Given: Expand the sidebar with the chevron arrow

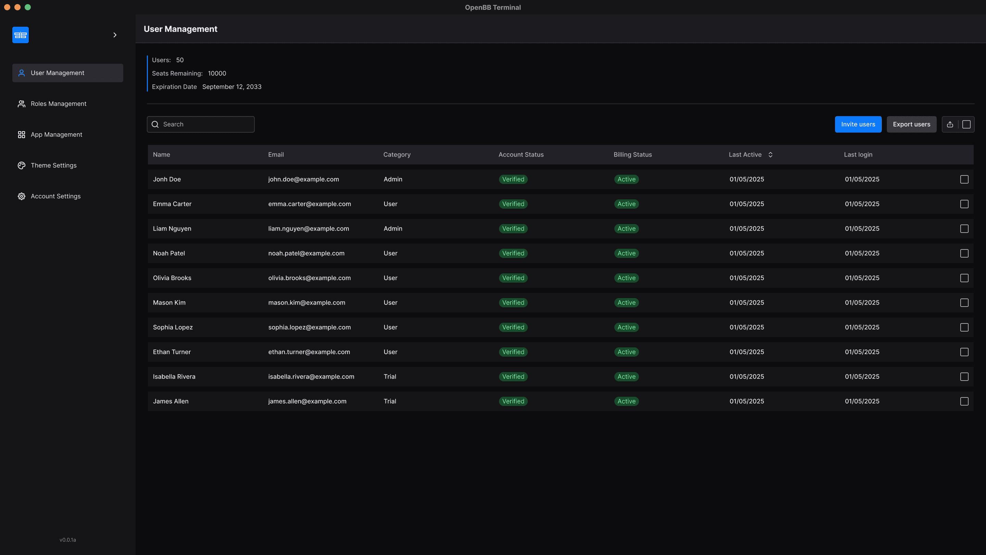Looking at the screenshot, I should (x=115, y=35).
